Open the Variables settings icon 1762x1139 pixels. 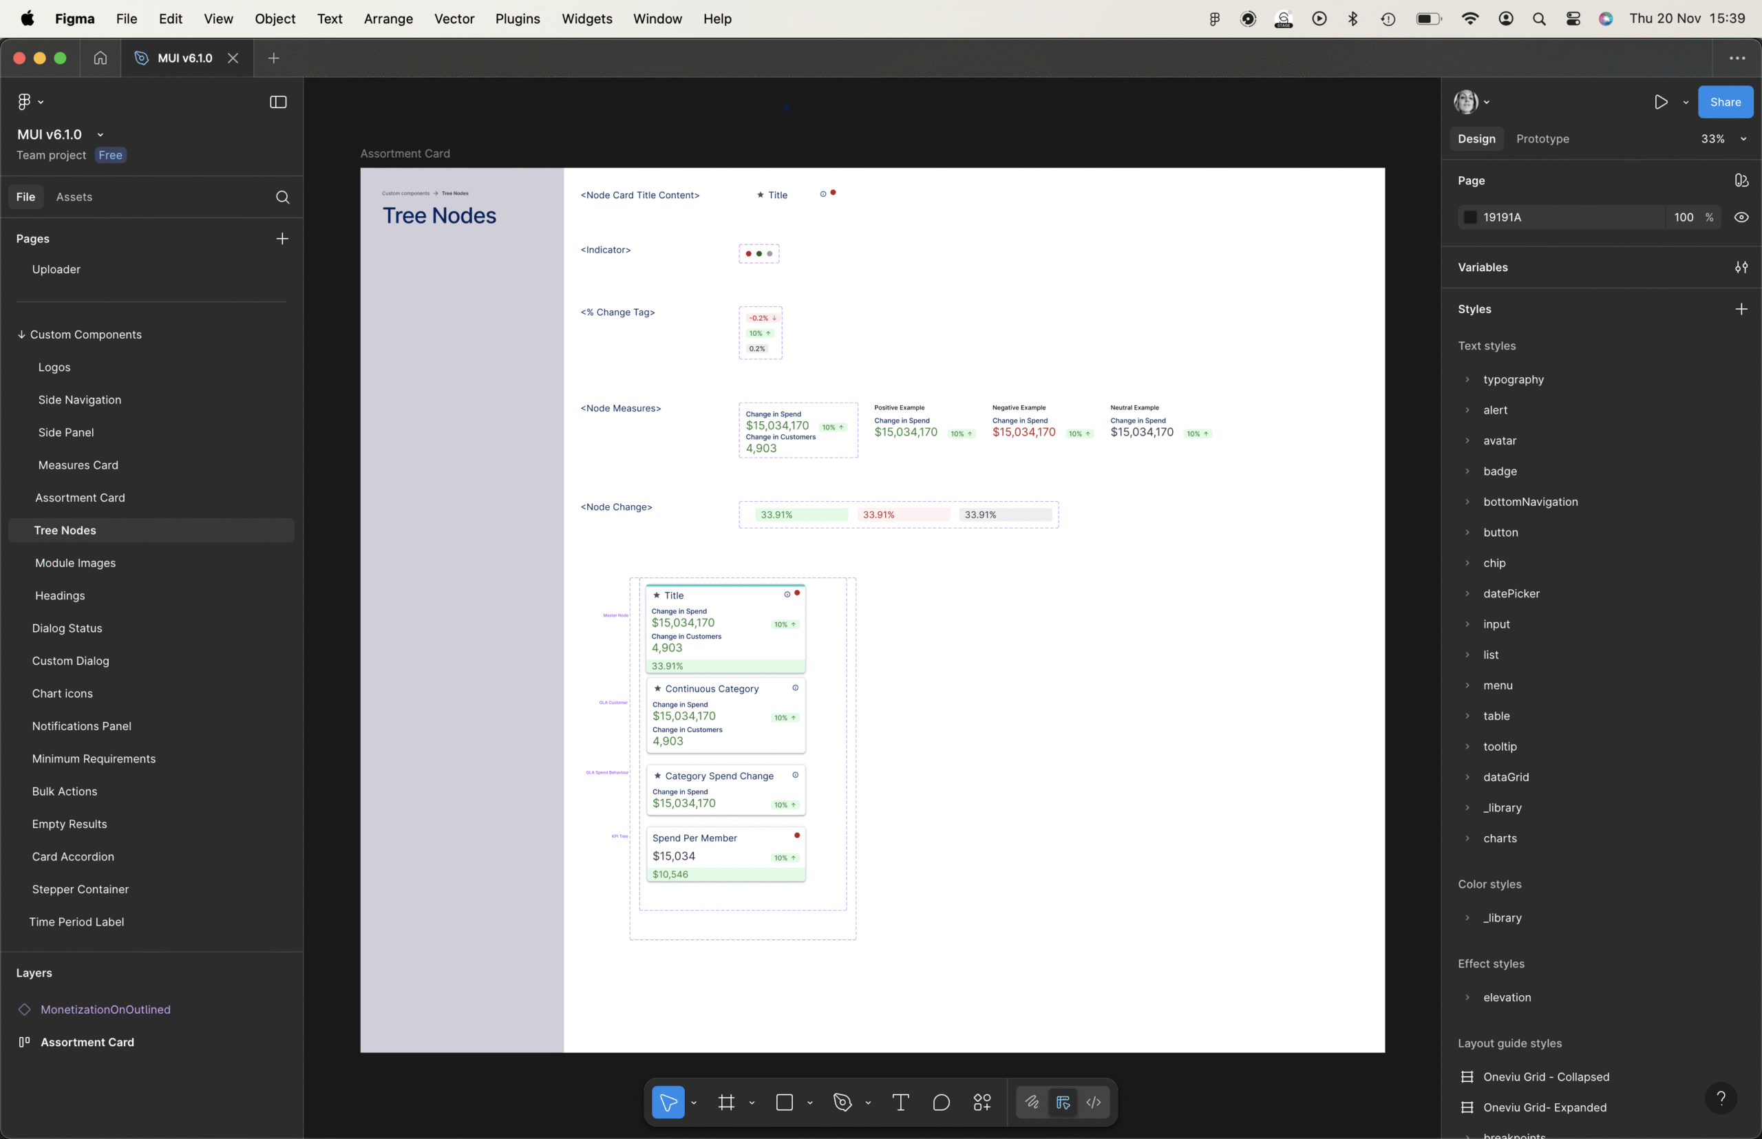(1741, 267)
